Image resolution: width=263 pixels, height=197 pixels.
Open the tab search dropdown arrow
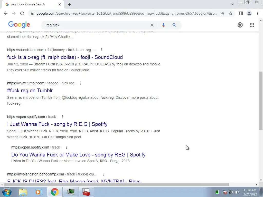(x=232, y=4)
